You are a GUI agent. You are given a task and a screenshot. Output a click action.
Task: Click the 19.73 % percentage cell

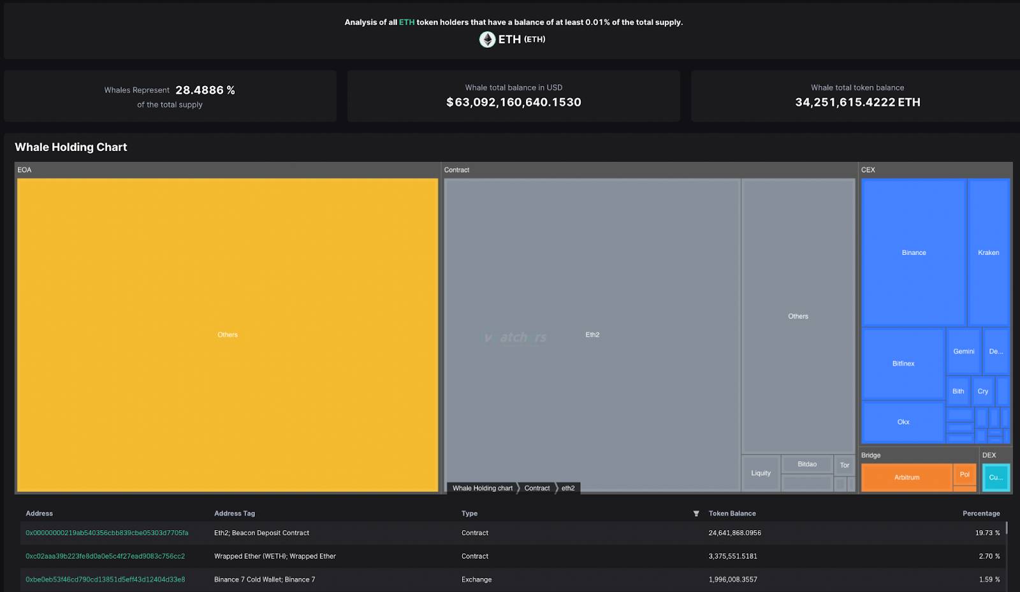coord(987,533)
